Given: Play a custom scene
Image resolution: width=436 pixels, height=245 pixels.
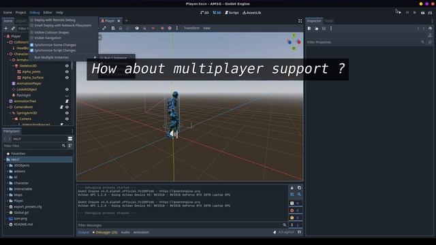Looking at the screenshot, I should [430, 12].
